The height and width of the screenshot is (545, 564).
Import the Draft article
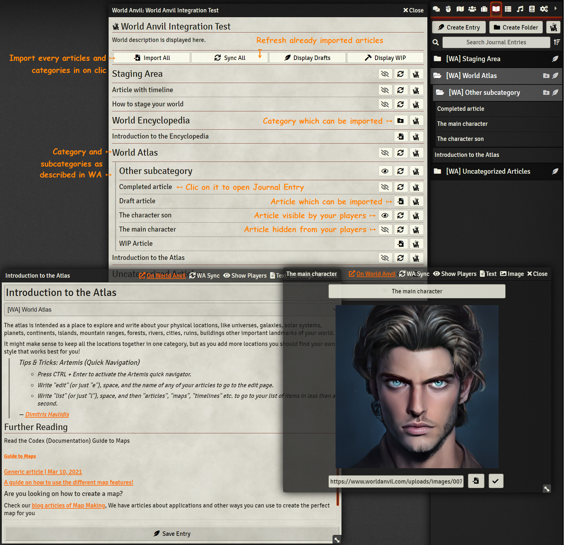tap(400, 201)
